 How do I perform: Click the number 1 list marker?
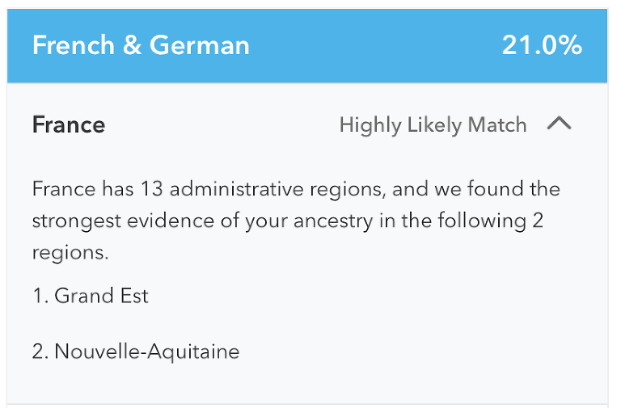pos(40,296)
